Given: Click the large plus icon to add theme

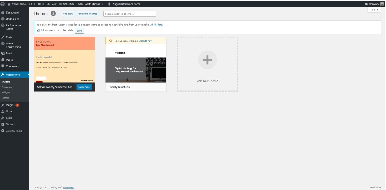Looking at the screenshot, I should (x=207, y=60).
